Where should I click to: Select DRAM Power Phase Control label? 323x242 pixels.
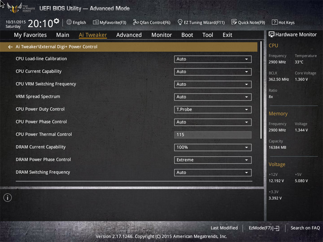point(43,160)
